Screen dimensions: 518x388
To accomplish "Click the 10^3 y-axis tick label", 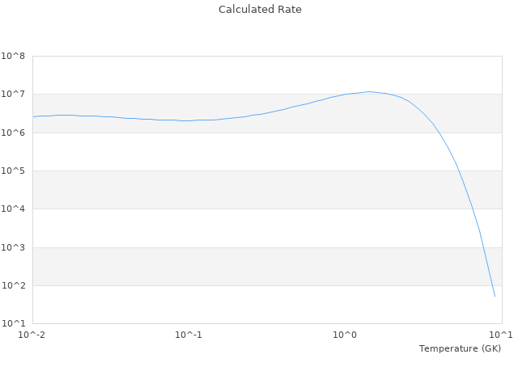I will click(x=13, y=248).
